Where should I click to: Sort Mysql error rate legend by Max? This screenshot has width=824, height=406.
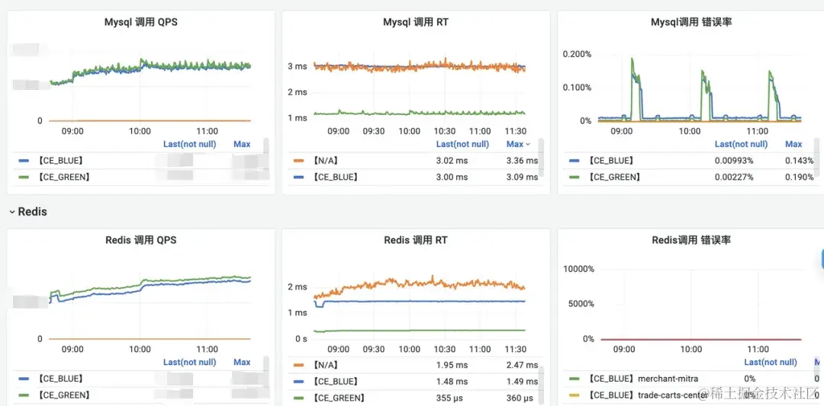click(x=793, y=144)
